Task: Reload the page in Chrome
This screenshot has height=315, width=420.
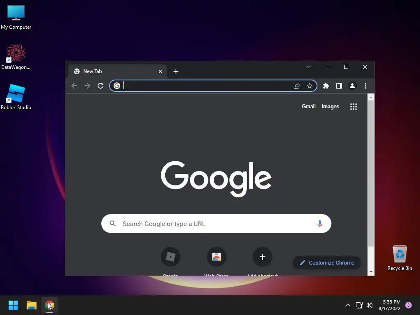Action: coord(100,86)
